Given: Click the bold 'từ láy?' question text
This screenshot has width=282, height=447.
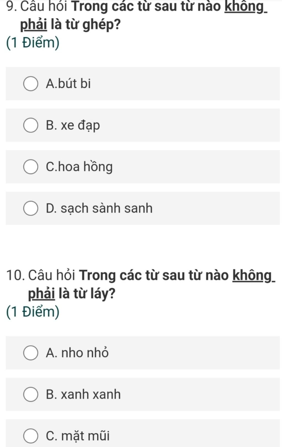Looking at the screenshot, I should pos(94,294).
